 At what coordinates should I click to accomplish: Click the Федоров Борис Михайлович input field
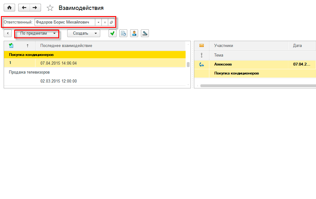click(65, 22)
